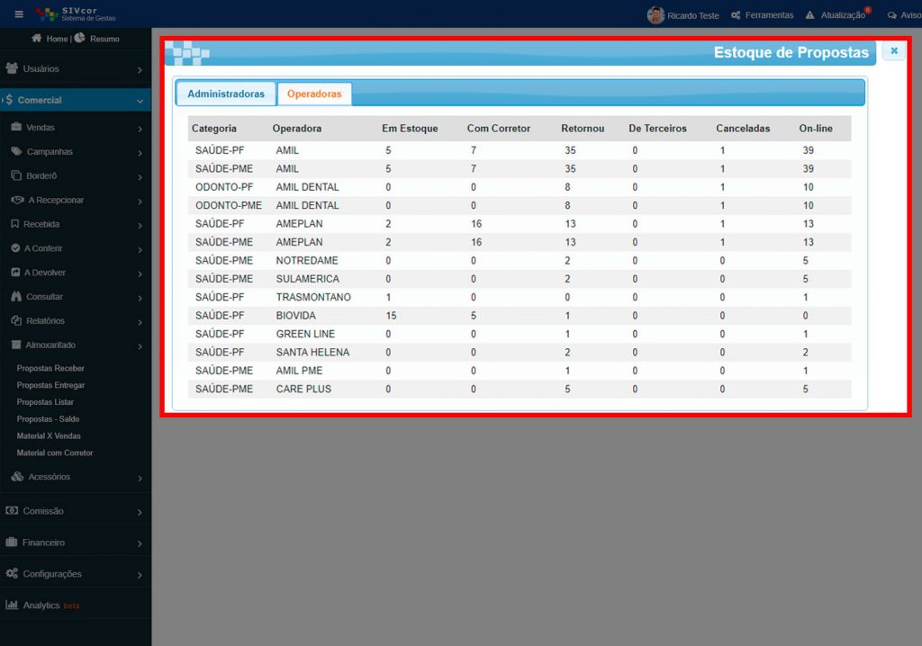
Task: Open Propostas Entregar menu item
Action: (50, 385)
